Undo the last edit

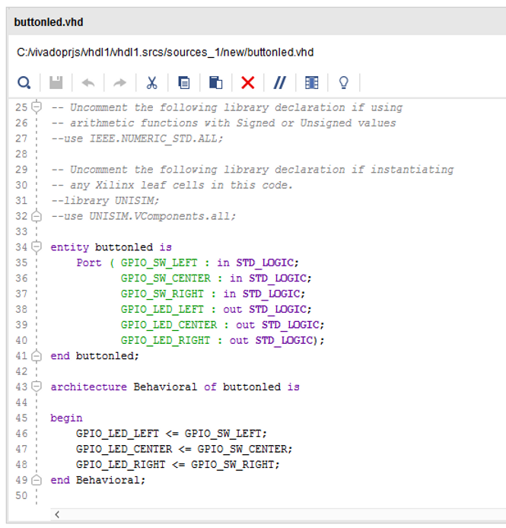pos(88,83)
